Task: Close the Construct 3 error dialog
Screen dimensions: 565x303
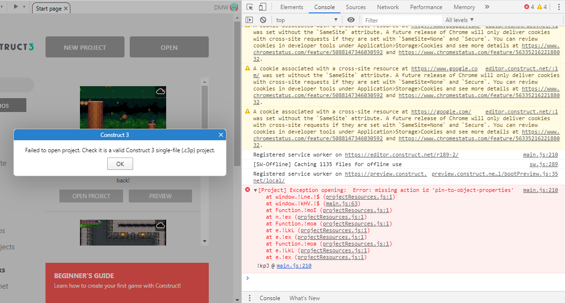Action: [221, 135]
